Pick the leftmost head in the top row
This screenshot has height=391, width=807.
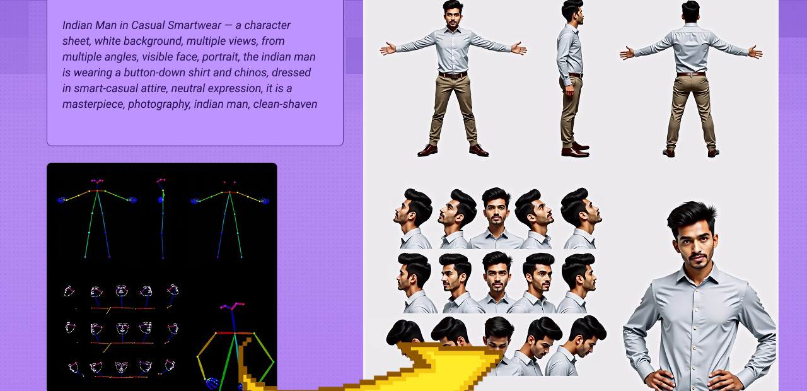coord(413,219)
